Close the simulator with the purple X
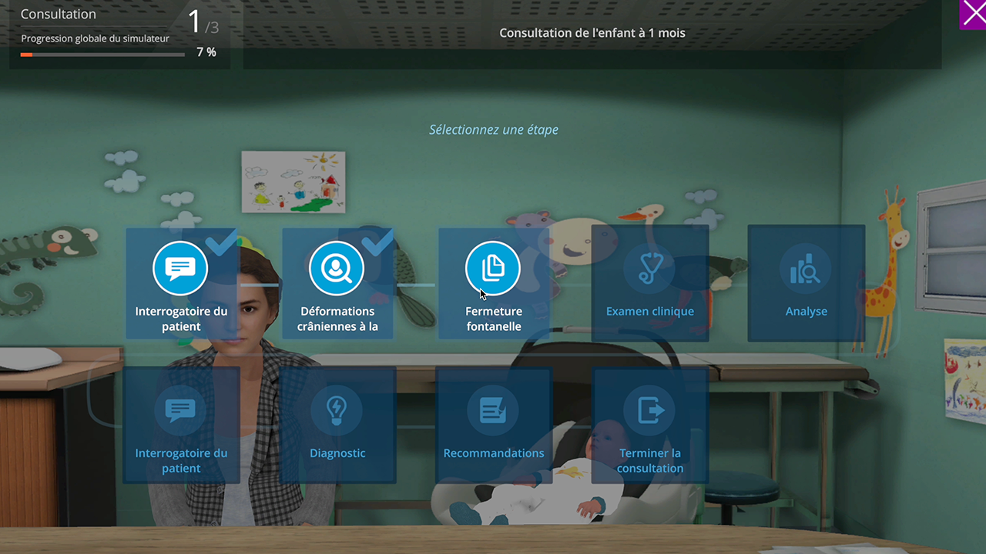This screenshot has height=554, width=986. 973,15
